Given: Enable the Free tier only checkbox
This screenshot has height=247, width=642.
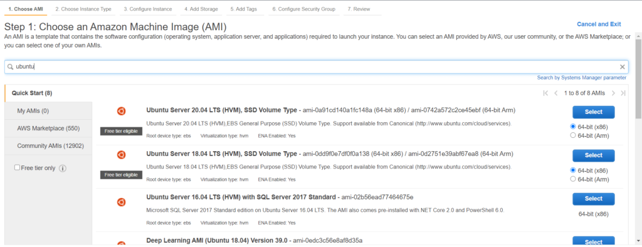Looking at the screenshot, I should pos(17,167).
